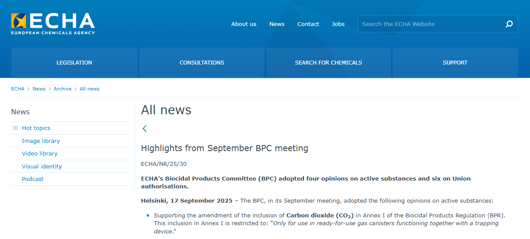
Task: Open Video library in sidebar
Action: pos(40,154)
